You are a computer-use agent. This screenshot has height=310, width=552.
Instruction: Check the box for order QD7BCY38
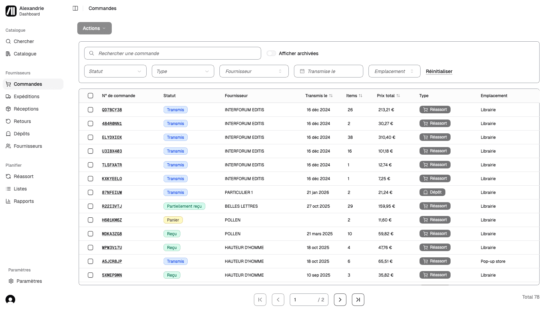90,110
